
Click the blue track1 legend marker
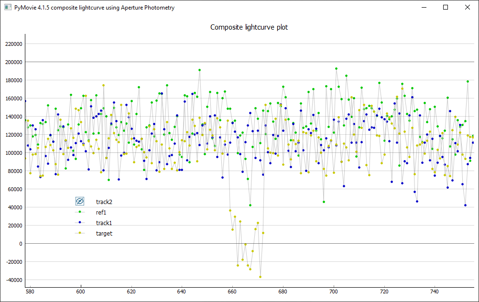80,223
